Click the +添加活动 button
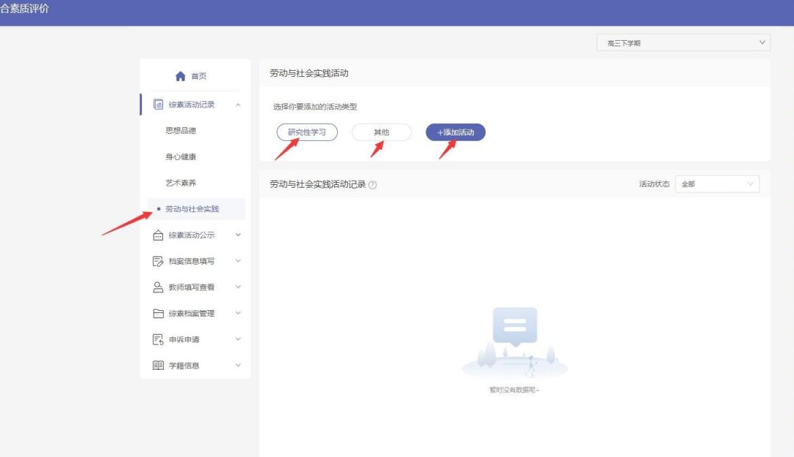Viewport: 794px width, 457px height. tap(455, 132)
